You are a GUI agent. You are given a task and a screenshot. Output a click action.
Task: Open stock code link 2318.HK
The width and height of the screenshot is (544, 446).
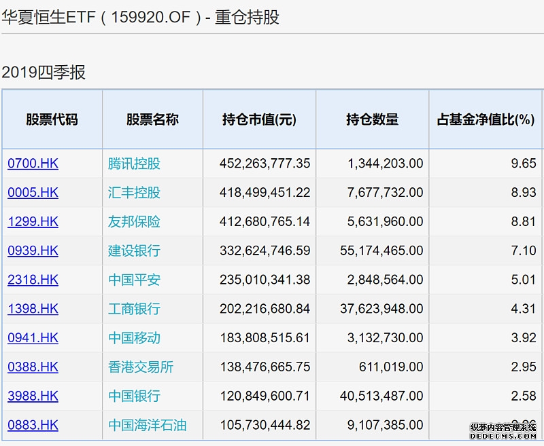(33, 280)
